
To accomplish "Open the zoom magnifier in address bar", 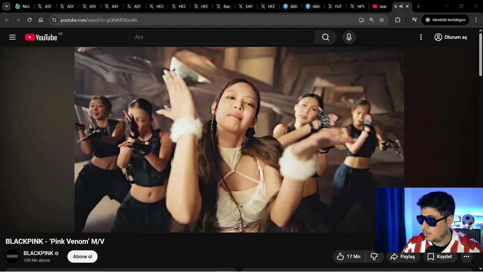I will pos(372,20).
